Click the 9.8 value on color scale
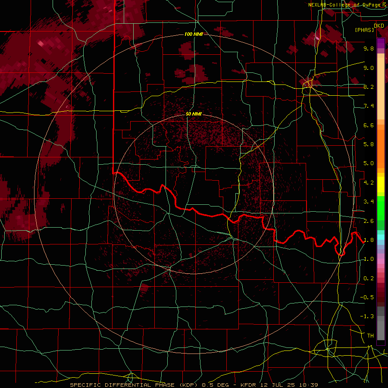 click(x=369, y=48)
